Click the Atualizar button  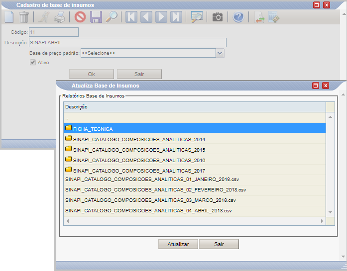click(178, 244)
